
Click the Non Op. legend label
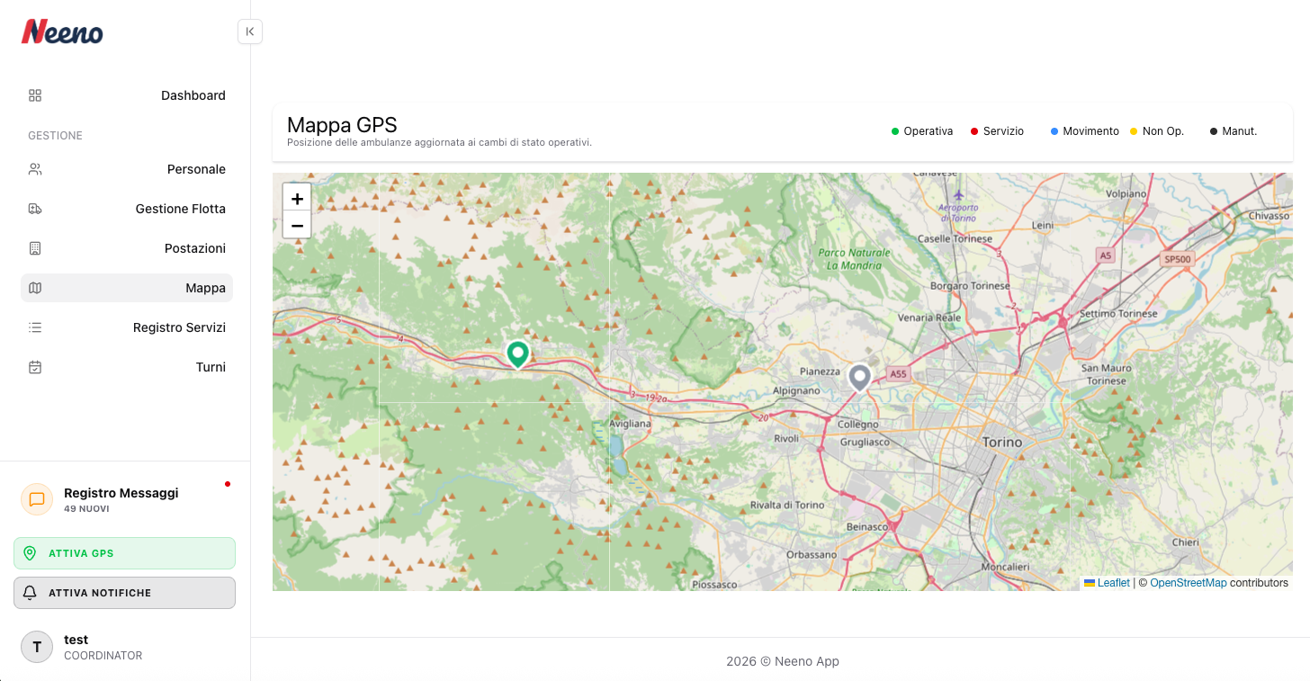[1163, 131]
